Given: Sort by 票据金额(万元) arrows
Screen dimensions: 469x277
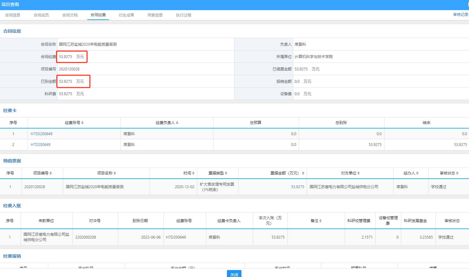Looking at the screenshot, I should point(303,173).
